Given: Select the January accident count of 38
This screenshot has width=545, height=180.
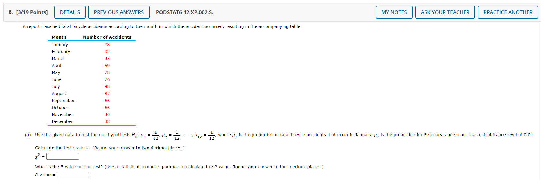Looking at the screenshot, I should [107, 45].
